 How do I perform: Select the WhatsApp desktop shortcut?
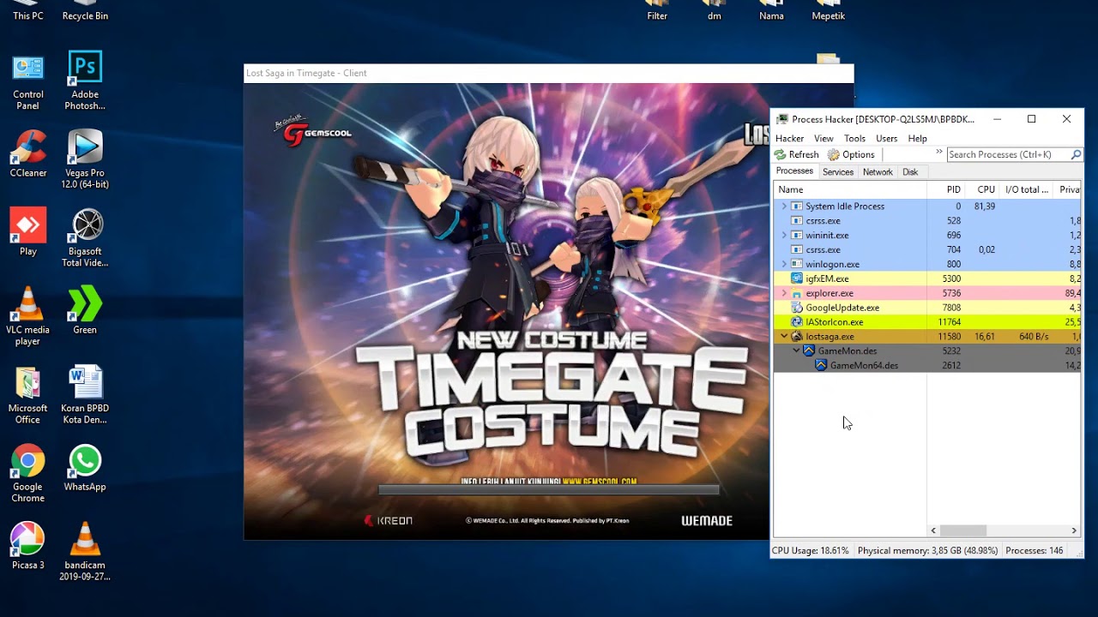[85, 468]
